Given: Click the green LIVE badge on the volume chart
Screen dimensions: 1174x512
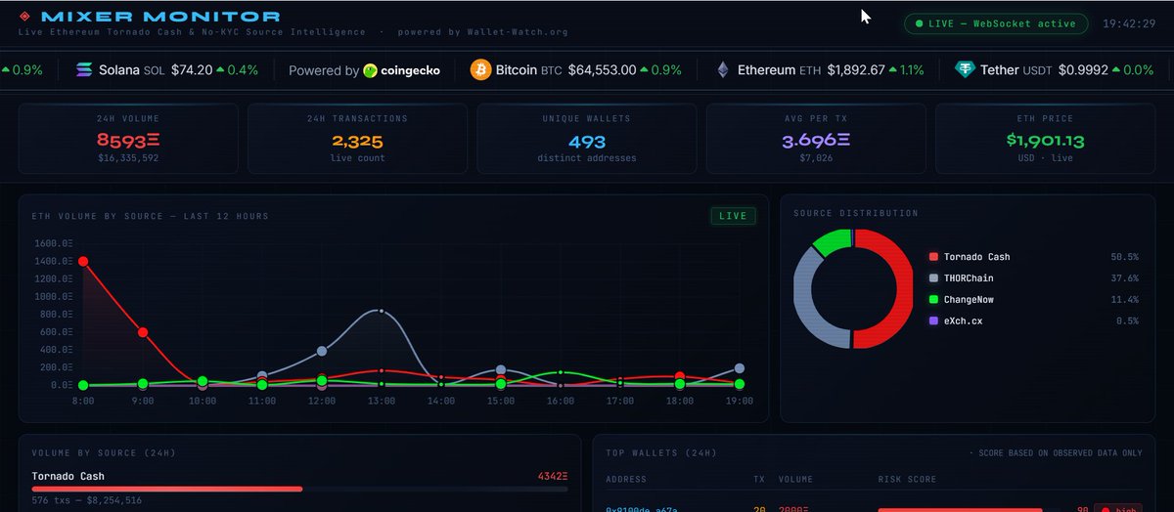Looking at the screenshot, I should coord(733,216).
